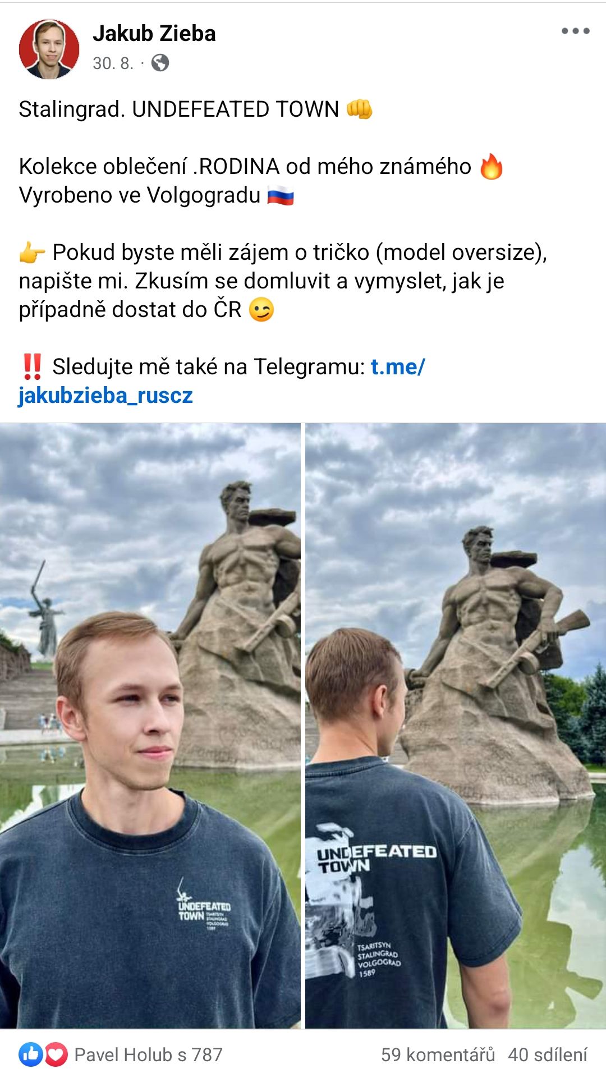Open the t.me/jakubzieba_ruscz Telegram link
606x1078 pixels.
point(222,381)
